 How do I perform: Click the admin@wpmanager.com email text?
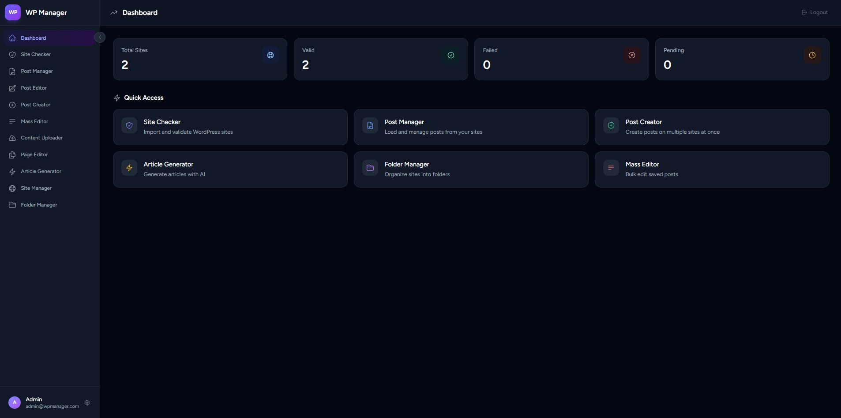pyautogui.click(x=52, y=406)
